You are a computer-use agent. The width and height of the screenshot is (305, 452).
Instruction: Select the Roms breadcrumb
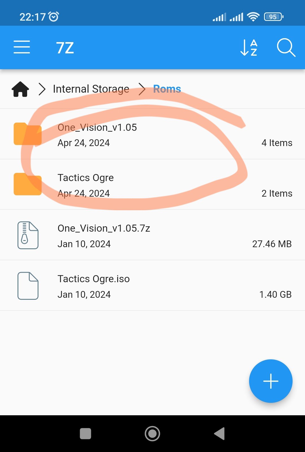(x=167, y=89)
